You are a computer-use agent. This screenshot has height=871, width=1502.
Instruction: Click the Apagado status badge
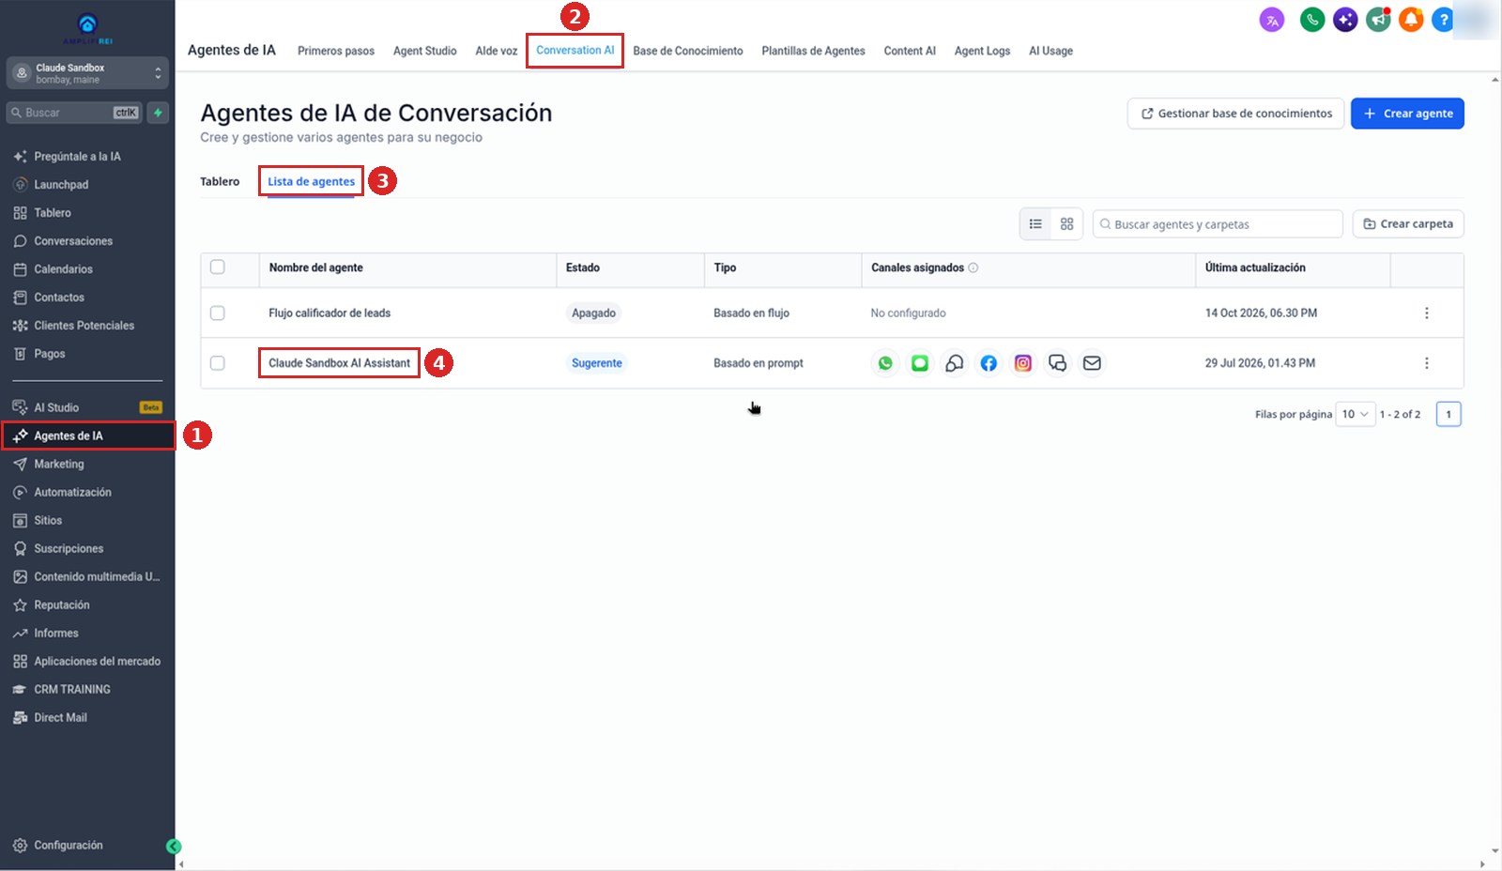pos(593,313)
